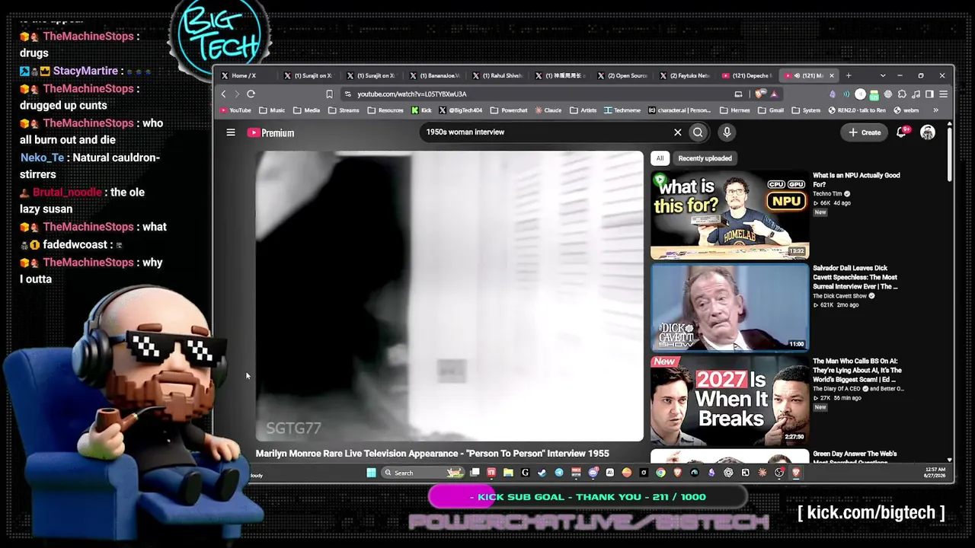Clear the YouTube search query
The width and height of the screenshot is (975, 548).
click(677, 132)
